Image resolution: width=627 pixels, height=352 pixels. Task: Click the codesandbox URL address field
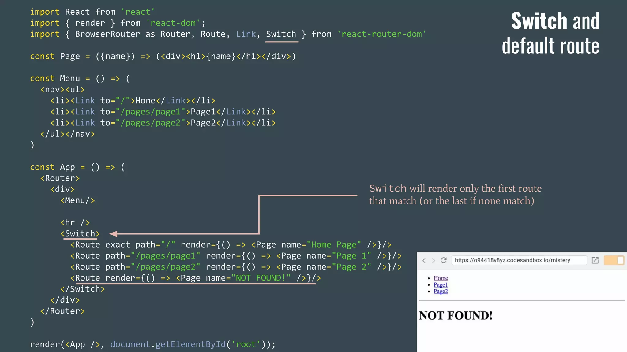[519, 260]
